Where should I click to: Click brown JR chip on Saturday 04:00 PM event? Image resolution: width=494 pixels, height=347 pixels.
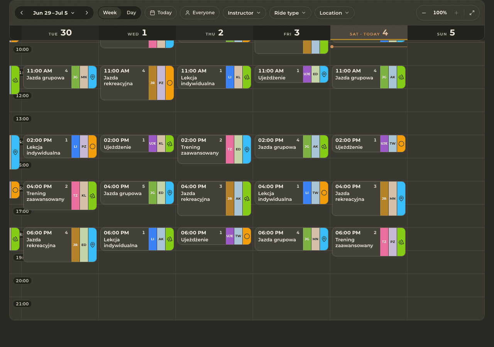pyautogui.click(x=384, y=199)
